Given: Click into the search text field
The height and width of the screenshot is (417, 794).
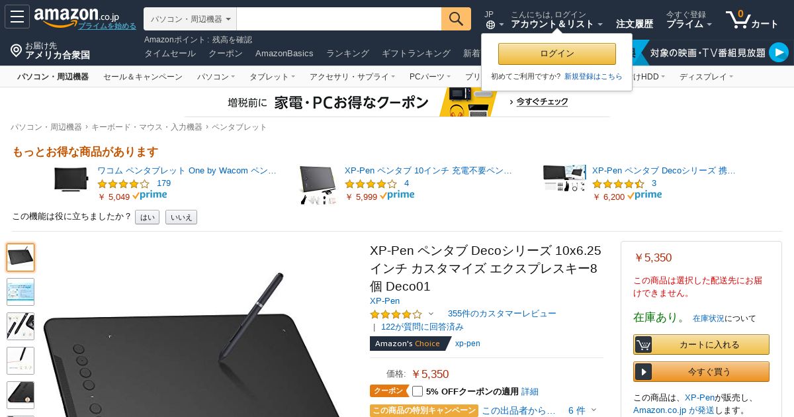Looking at the screenshot, I should pyautogui.click(x=339, y=19).
